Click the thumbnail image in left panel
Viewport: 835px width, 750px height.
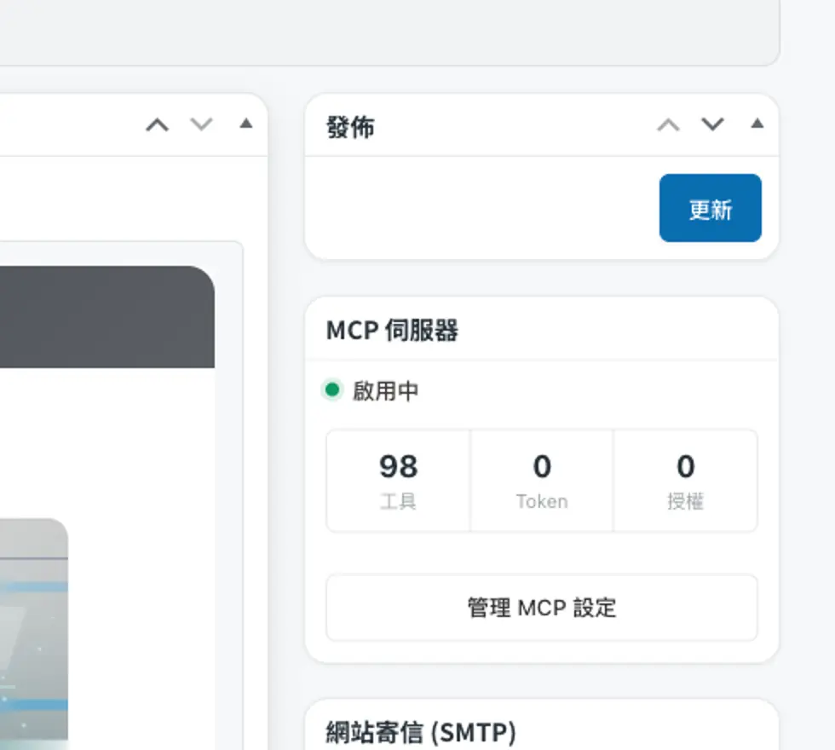[x=34, y=634]
